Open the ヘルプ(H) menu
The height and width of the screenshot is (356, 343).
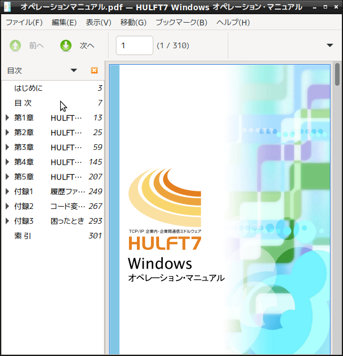coord(233,23)
